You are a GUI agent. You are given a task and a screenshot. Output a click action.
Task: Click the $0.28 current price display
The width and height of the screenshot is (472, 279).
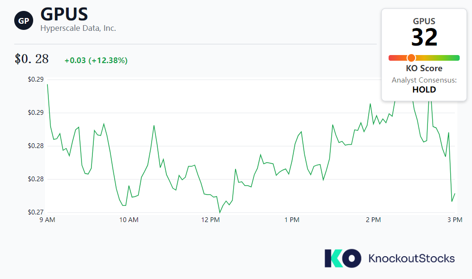pyautogui.click(x=31, y=59)
